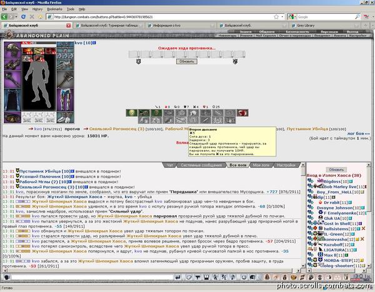Use the third green skill icon
The width and height of the screenshot is (375, 292).
pyautogui.click(x=156, y=113)
